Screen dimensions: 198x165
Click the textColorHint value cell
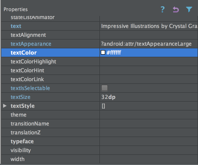point(149,71)
